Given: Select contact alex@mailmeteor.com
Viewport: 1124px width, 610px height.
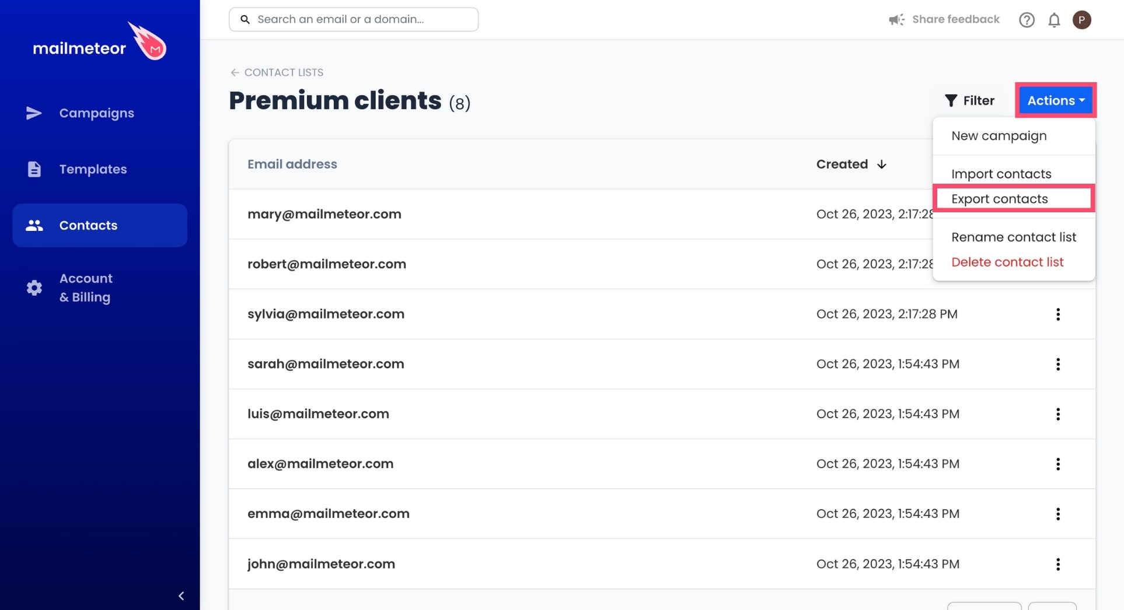Looking at the screenshot, I should (320, 464).
